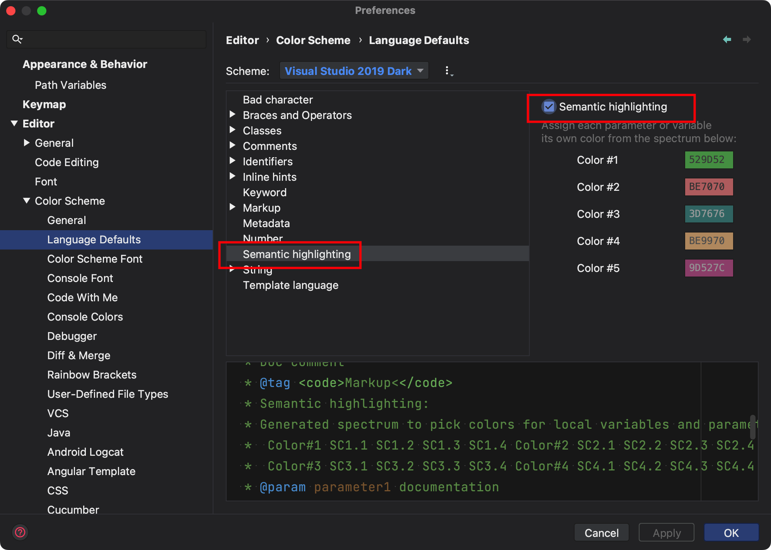Expand the Inline hints node

click(x=232, y=176)
